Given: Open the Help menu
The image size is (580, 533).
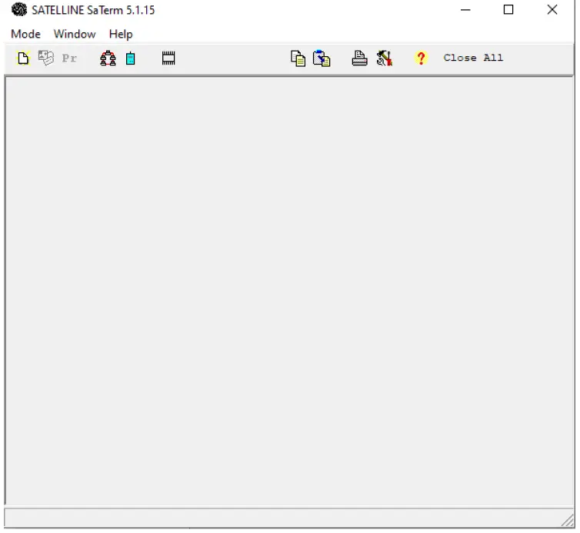Looking at the screenshot, I should point(121,34).
